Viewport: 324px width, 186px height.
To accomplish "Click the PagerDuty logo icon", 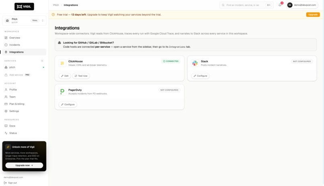I will coord(62,92).
